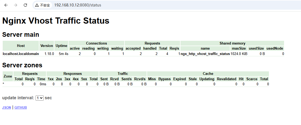Click the '1xx' column header
This screenshot has height=125, width=301.
(x=50, y=79)
